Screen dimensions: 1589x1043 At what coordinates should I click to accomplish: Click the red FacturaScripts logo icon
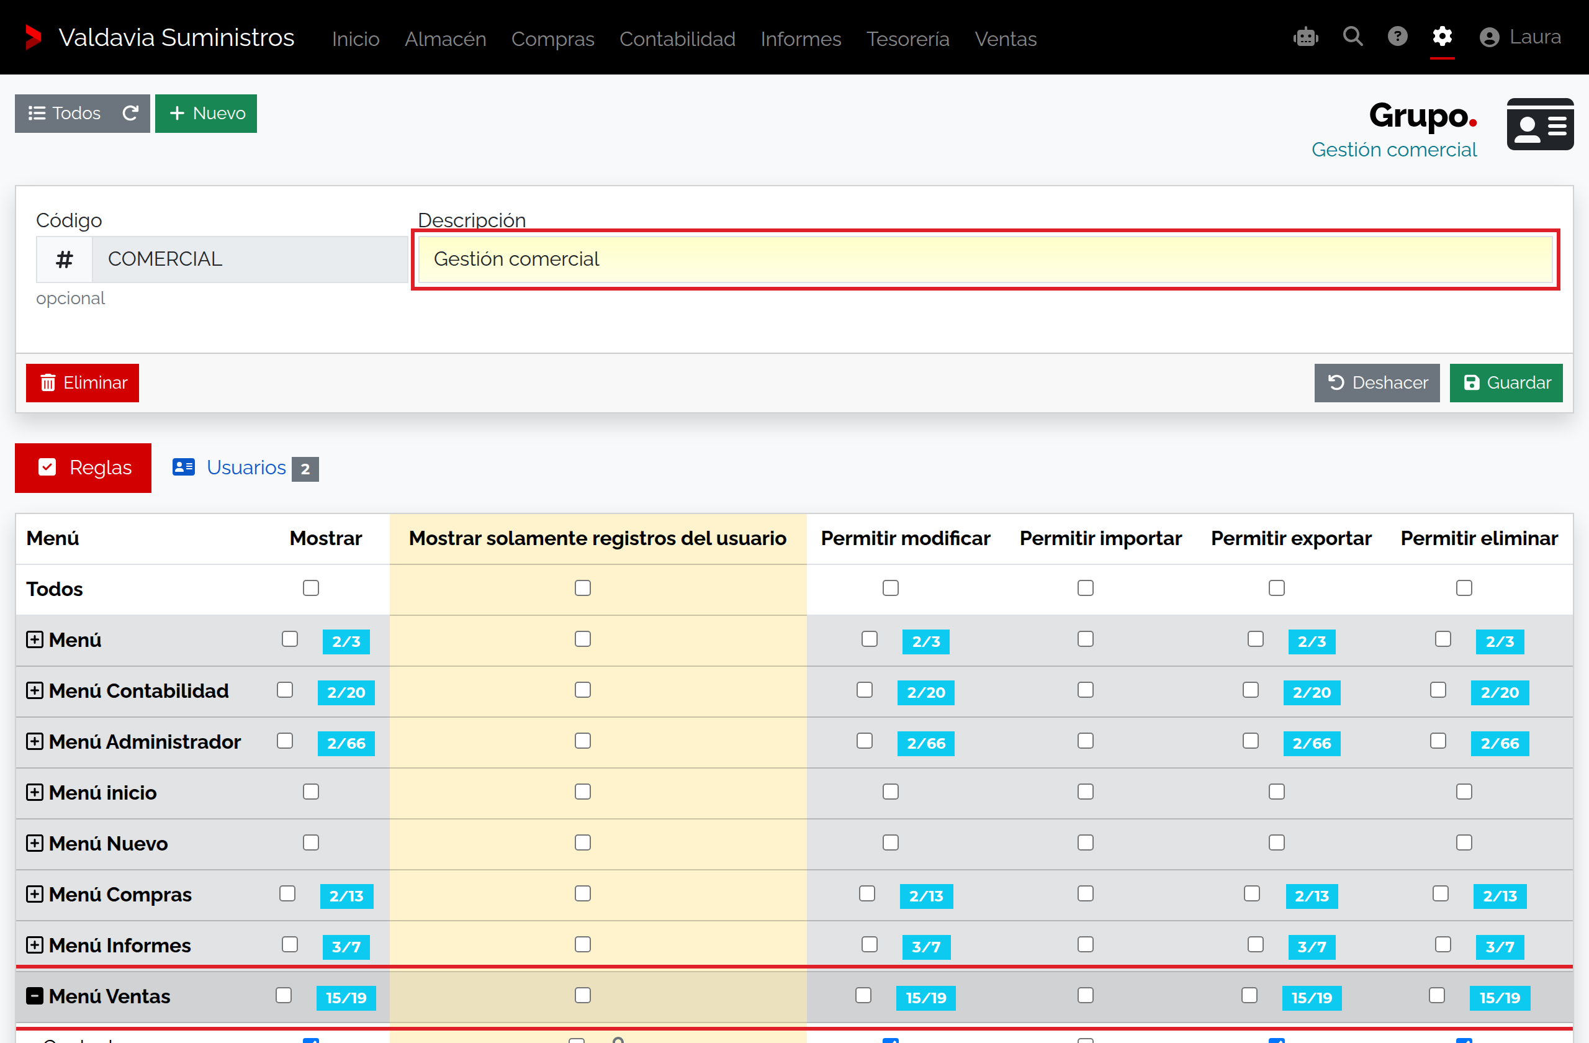pos(33,37)
